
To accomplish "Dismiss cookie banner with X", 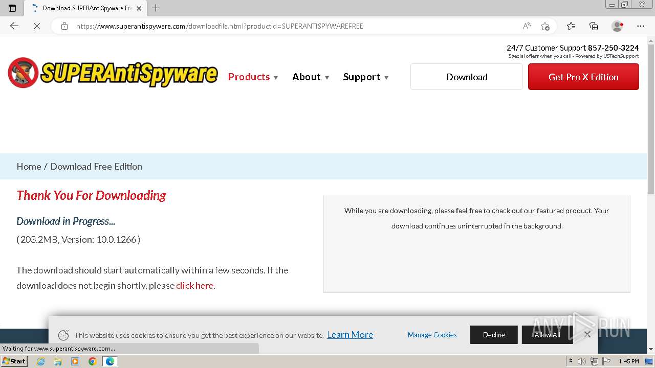I will pyautogui.click(x=587, y=334).
